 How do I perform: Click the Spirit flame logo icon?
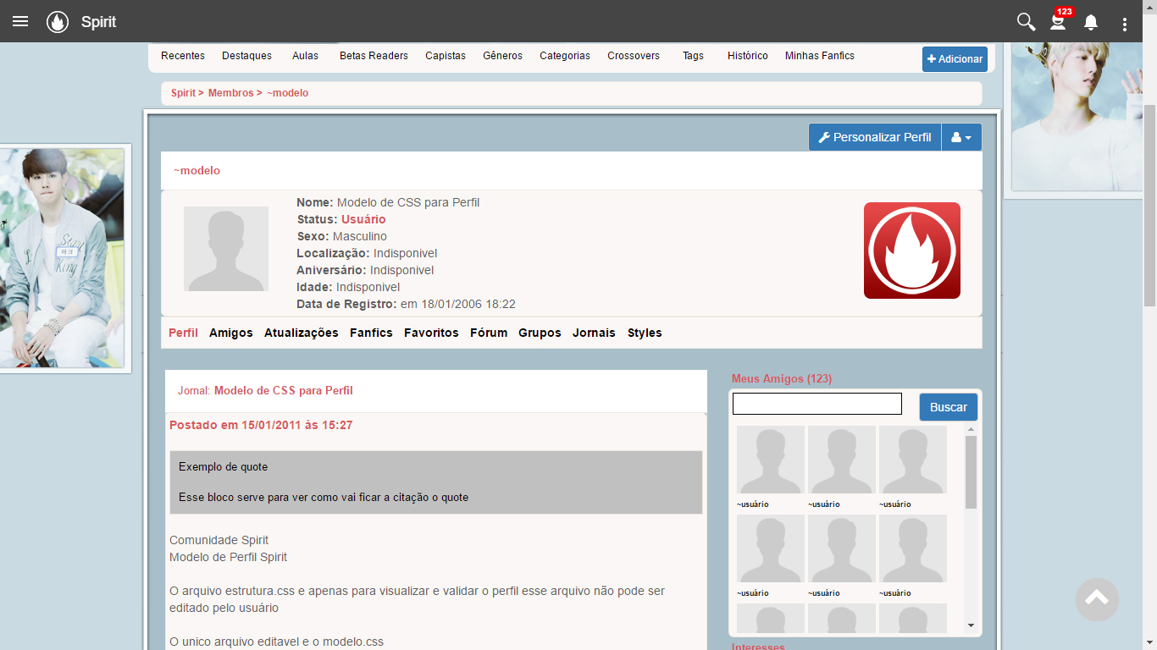pos(58,22)
